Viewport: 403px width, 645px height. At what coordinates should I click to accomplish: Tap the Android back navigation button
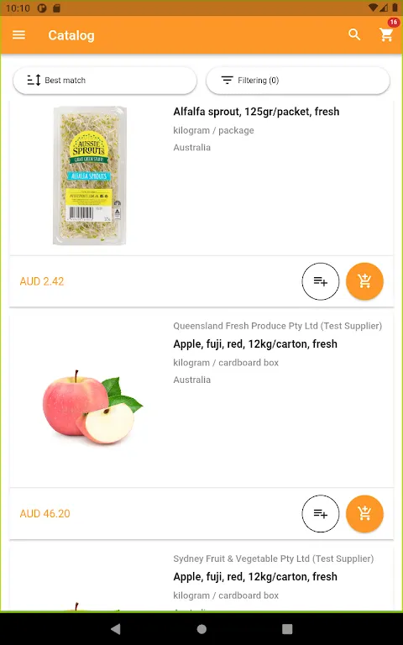click(x=116, y=628)
